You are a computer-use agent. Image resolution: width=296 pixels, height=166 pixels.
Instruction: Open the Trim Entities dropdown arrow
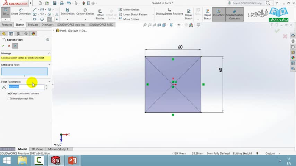(x=68, y=19)
